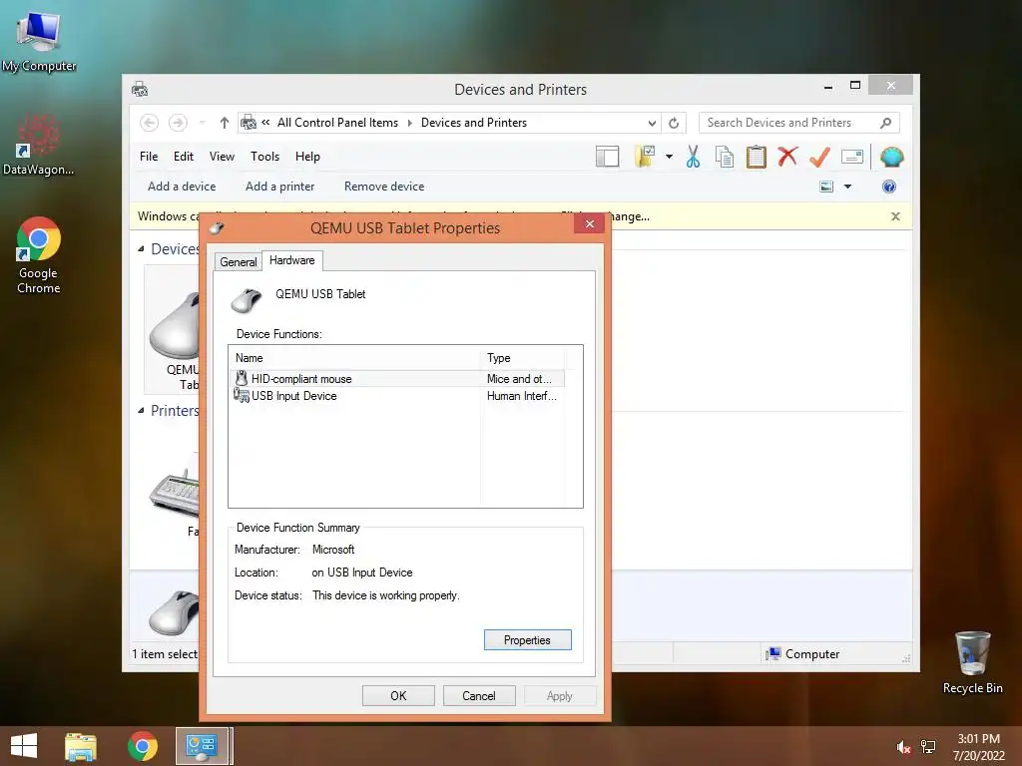Open Google Chrome desktop shortcut
The width and height of the screenshot is (1022, 766).
[x=39, y=255]
